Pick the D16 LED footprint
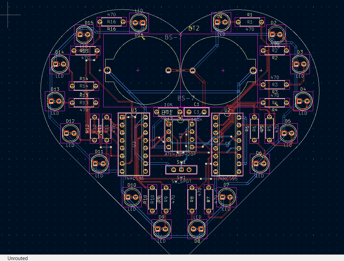This screenshot has height=261, width=344. [x=139, y=23]
